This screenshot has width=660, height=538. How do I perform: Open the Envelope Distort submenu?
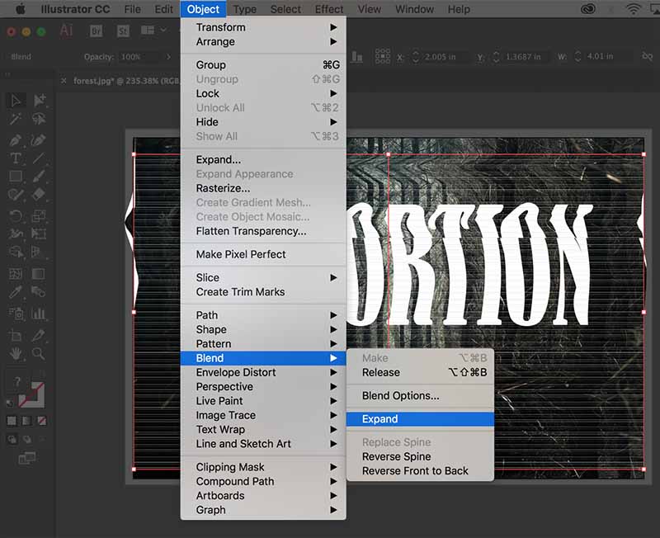(x=263, y=373)
